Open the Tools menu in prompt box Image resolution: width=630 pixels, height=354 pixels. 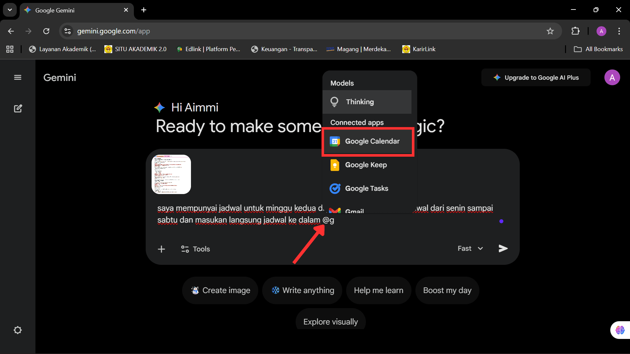[x=195, y=249]
